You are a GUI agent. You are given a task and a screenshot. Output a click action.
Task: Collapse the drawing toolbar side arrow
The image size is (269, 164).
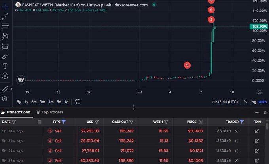[11, 89]
